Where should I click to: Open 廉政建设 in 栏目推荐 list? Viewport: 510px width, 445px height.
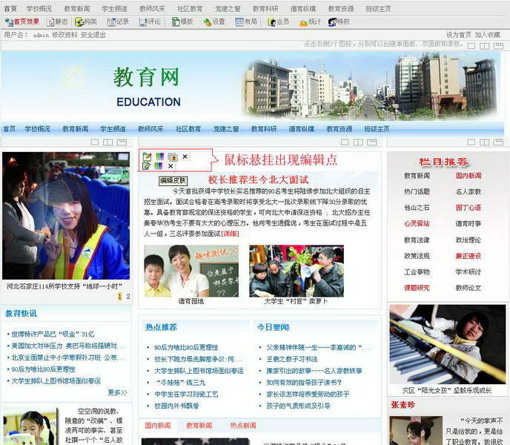(468, 256)
